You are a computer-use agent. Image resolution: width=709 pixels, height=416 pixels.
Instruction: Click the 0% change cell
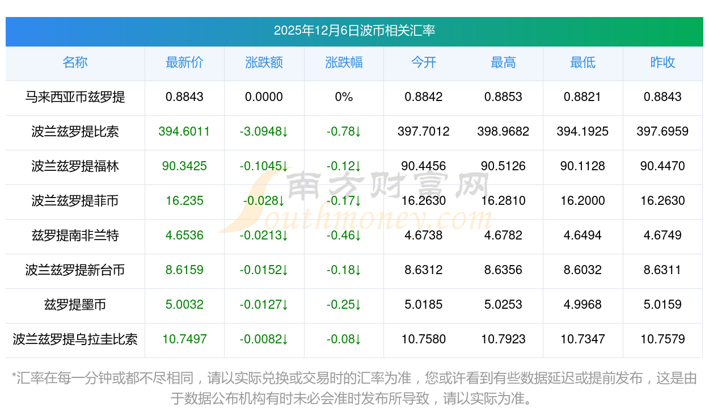click(x=344, y=97)
